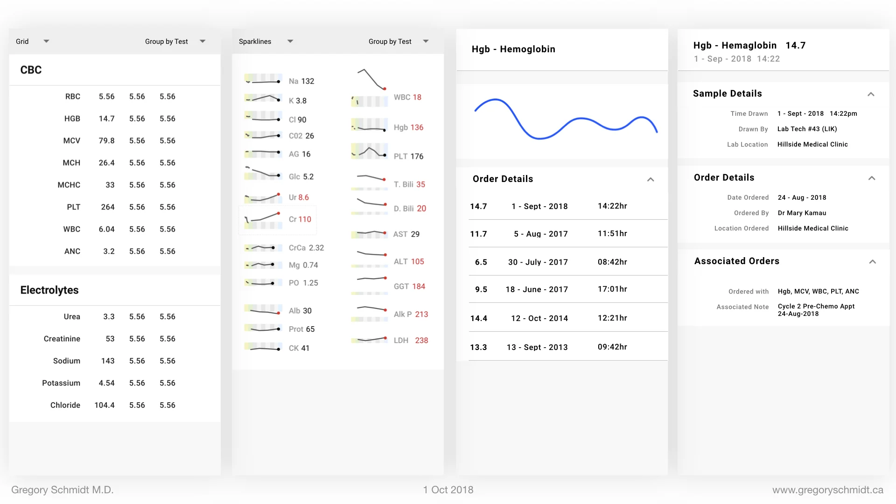Select the LDH 238 sparkline chart
The image size is (896, 504).
tap(370, 339)
